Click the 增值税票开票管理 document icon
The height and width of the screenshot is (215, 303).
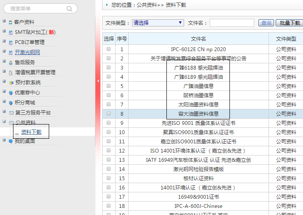coord(11,73)
